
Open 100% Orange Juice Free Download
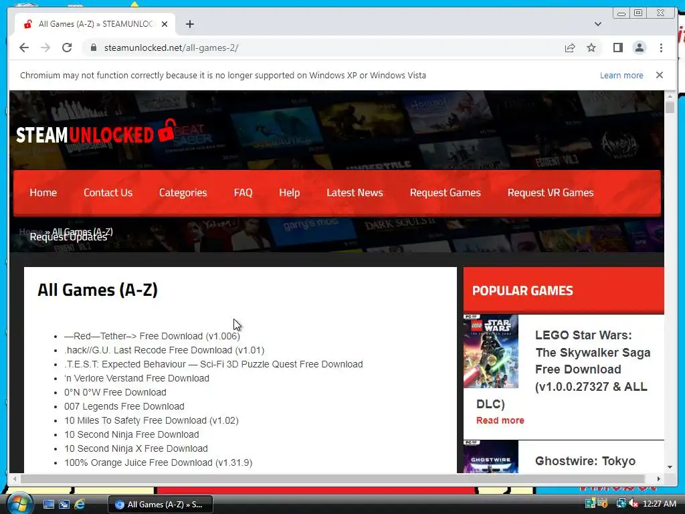158,462
